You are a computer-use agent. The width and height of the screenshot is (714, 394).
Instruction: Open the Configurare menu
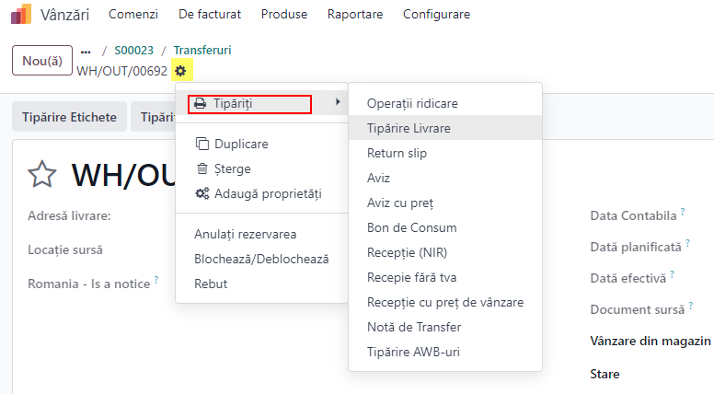coord(436,14)
